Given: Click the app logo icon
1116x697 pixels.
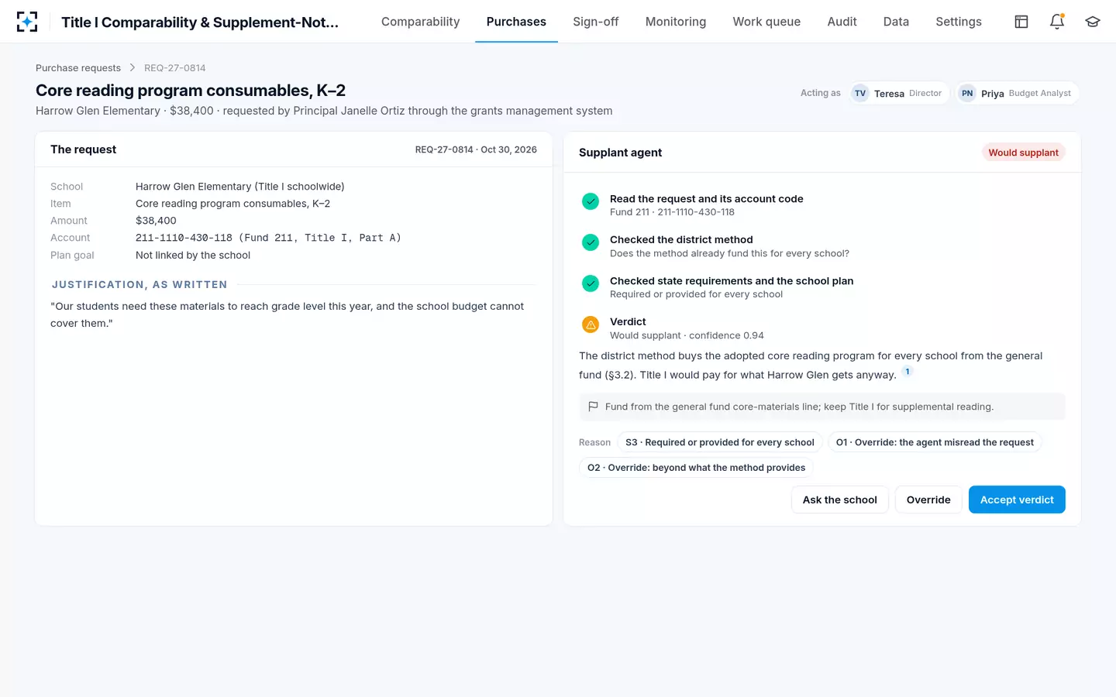Looking at the screenshot, I should [x=27, y=22].
